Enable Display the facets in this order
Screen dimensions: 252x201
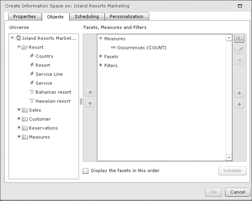86,171
